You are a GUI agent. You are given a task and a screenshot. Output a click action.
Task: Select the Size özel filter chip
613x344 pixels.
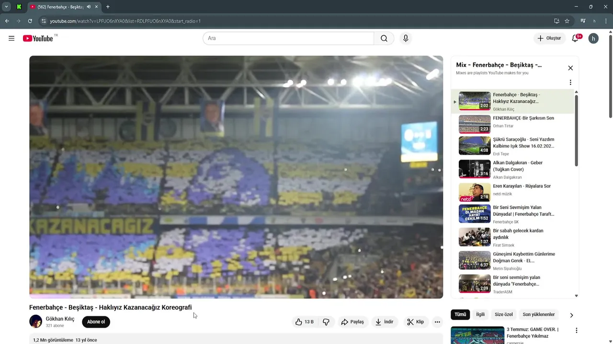504,314
